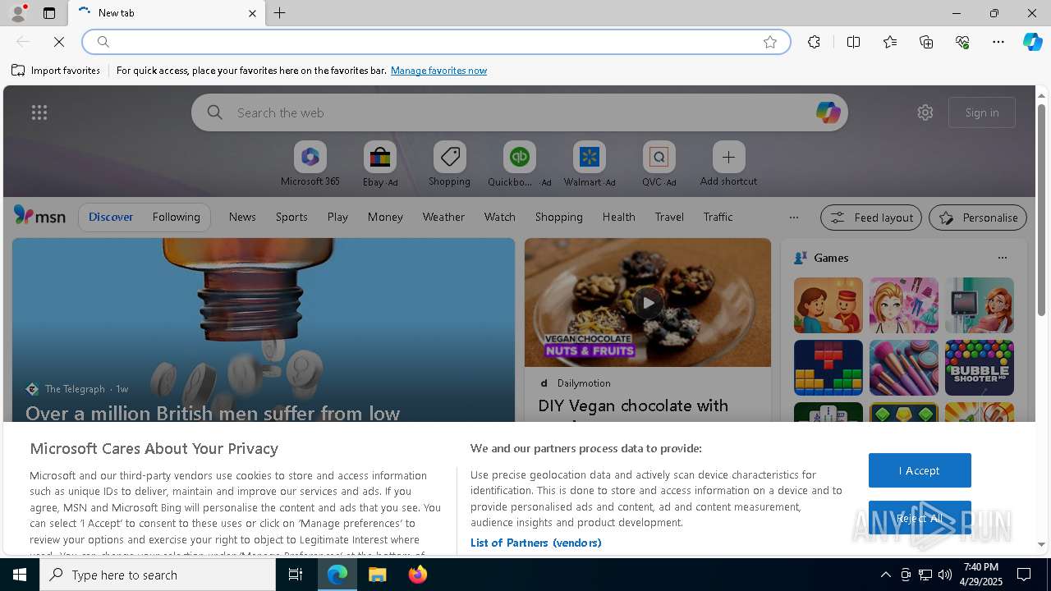Click I Accept privacy button
Image resolution: width=1051 pixels, height=591 pixels.
point(920,470)
